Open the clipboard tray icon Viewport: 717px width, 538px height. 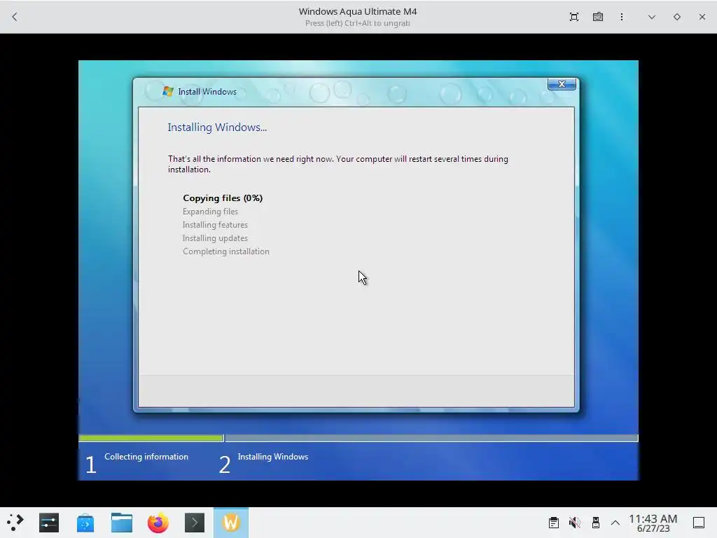[x=554, y=523]
